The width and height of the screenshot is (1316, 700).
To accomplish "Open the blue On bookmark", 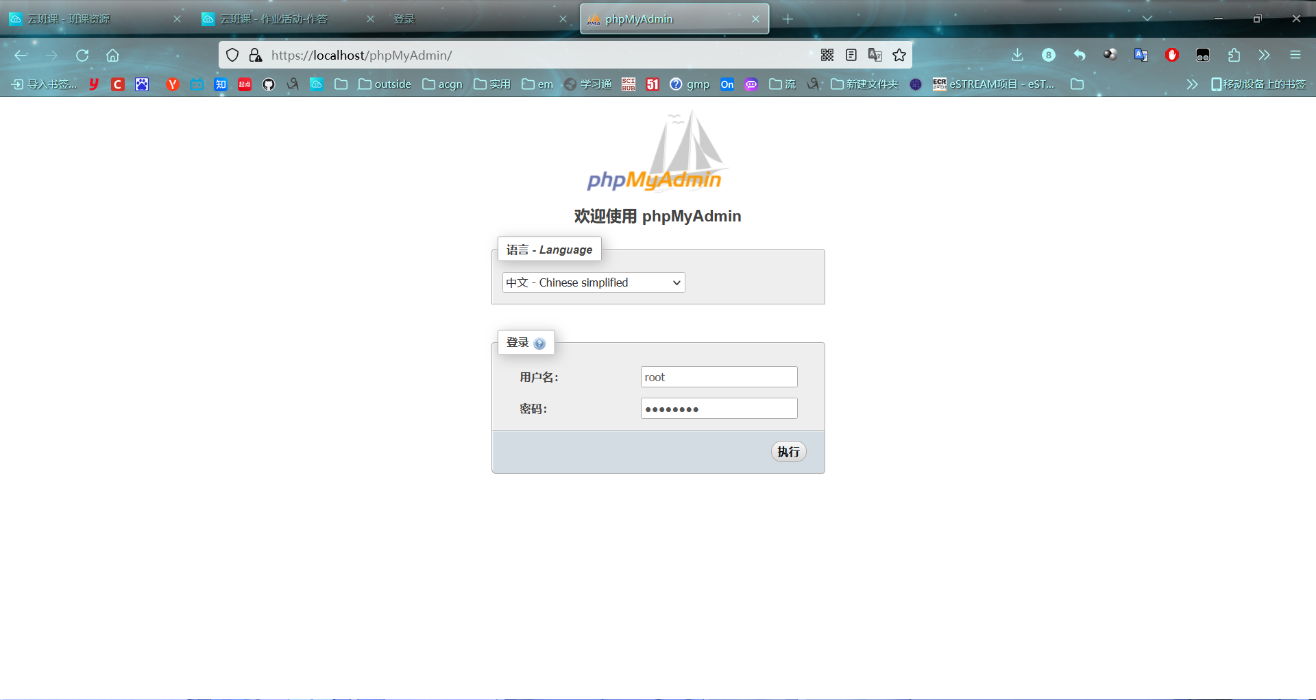I will [727, 84].
